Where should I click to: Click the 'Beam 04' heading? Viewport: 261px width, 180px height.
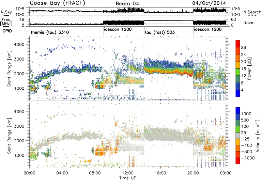coord(127,4)
